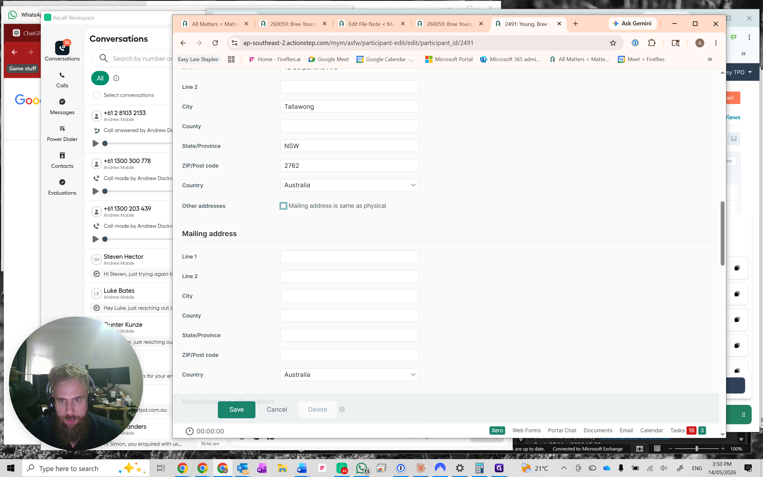Cancel editing the participant
Image resolution: width=763 pixels, height=477 pixels.
point(277,410)
